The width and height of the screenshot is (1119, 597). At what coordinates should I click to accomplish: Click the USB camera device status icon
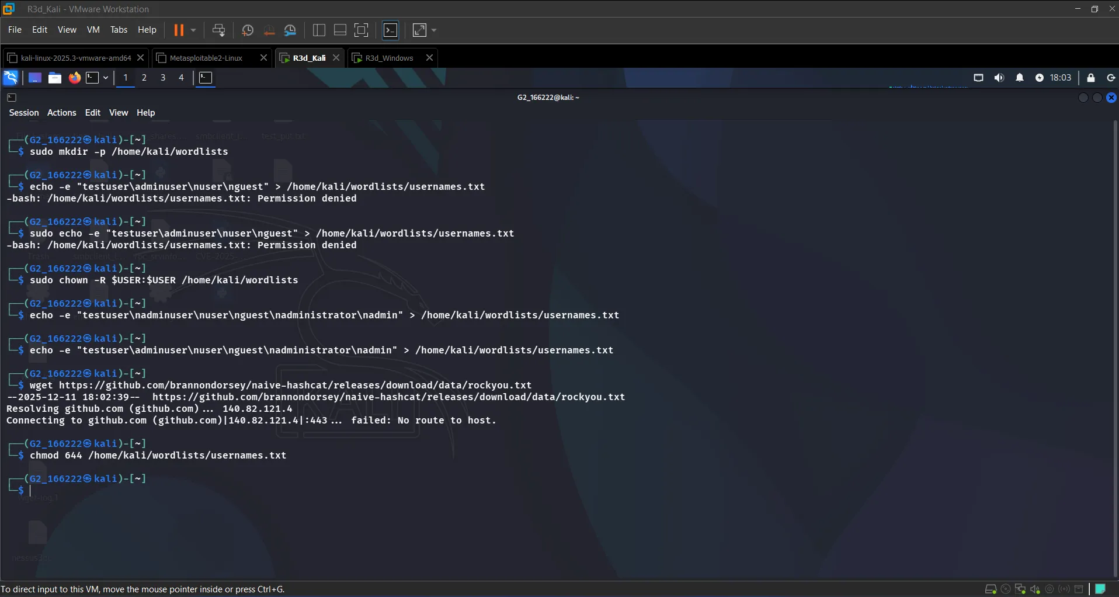(x=1050, y=589)
